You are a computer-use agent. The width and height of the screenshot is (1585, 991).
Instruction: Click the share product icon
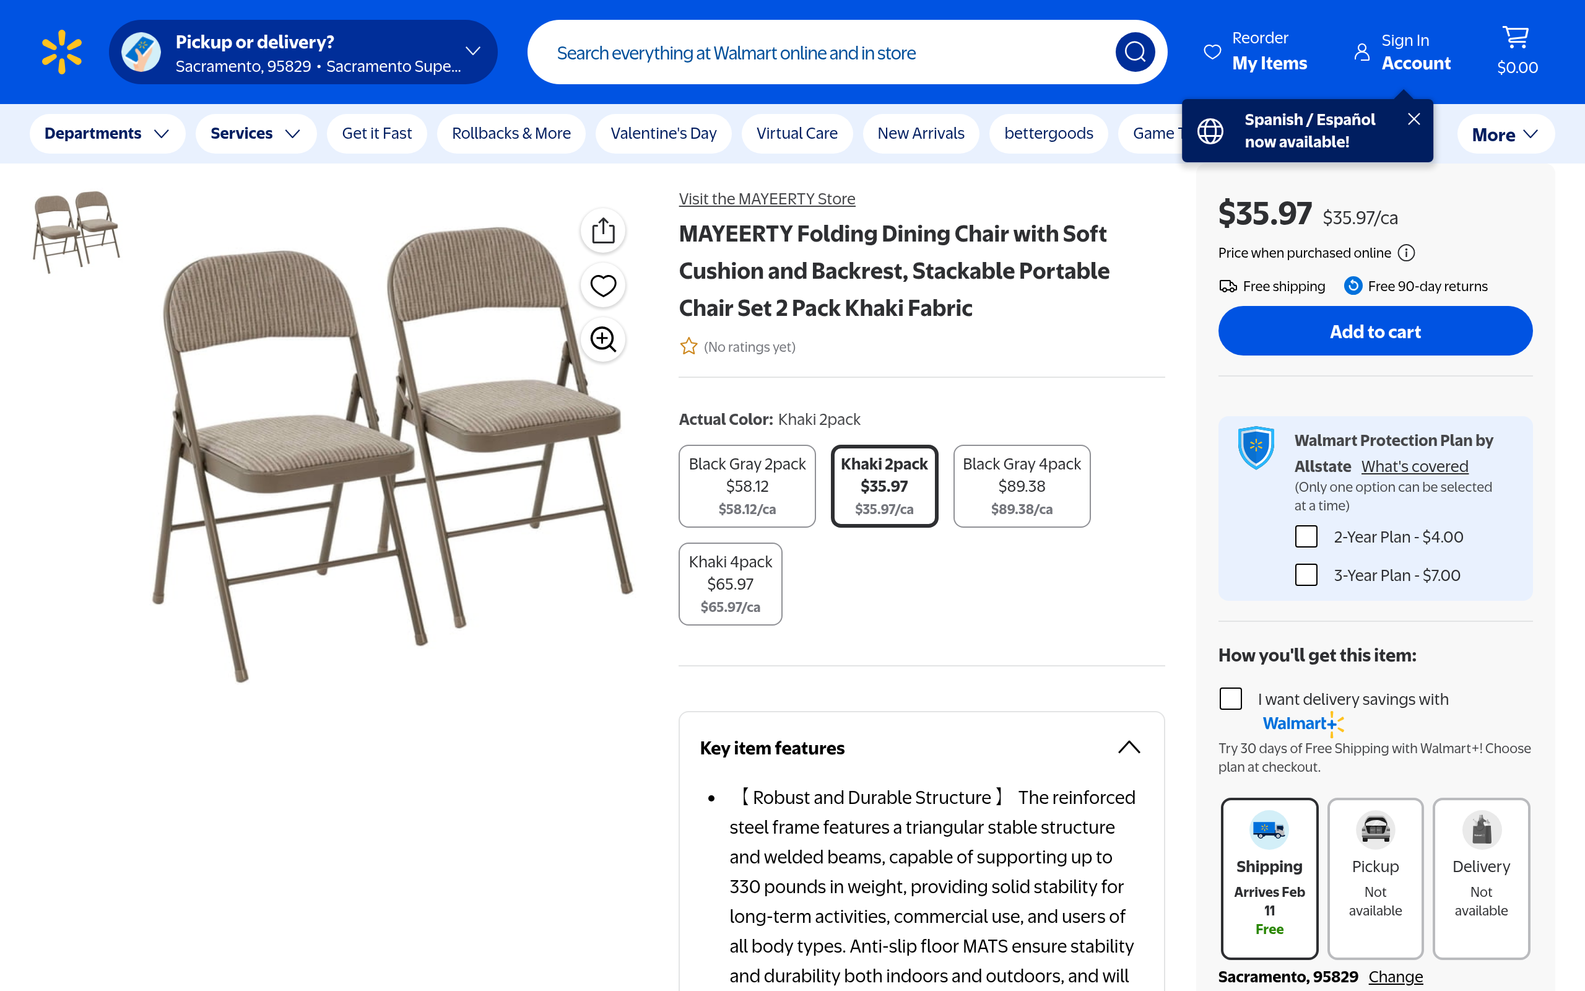(602, 230)
